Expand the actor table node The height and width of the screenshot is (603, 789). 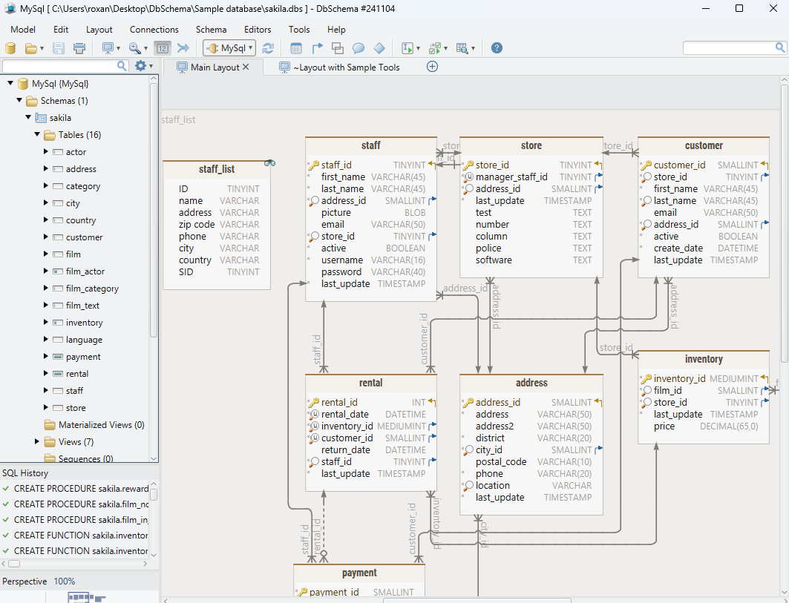coord(46,151)
